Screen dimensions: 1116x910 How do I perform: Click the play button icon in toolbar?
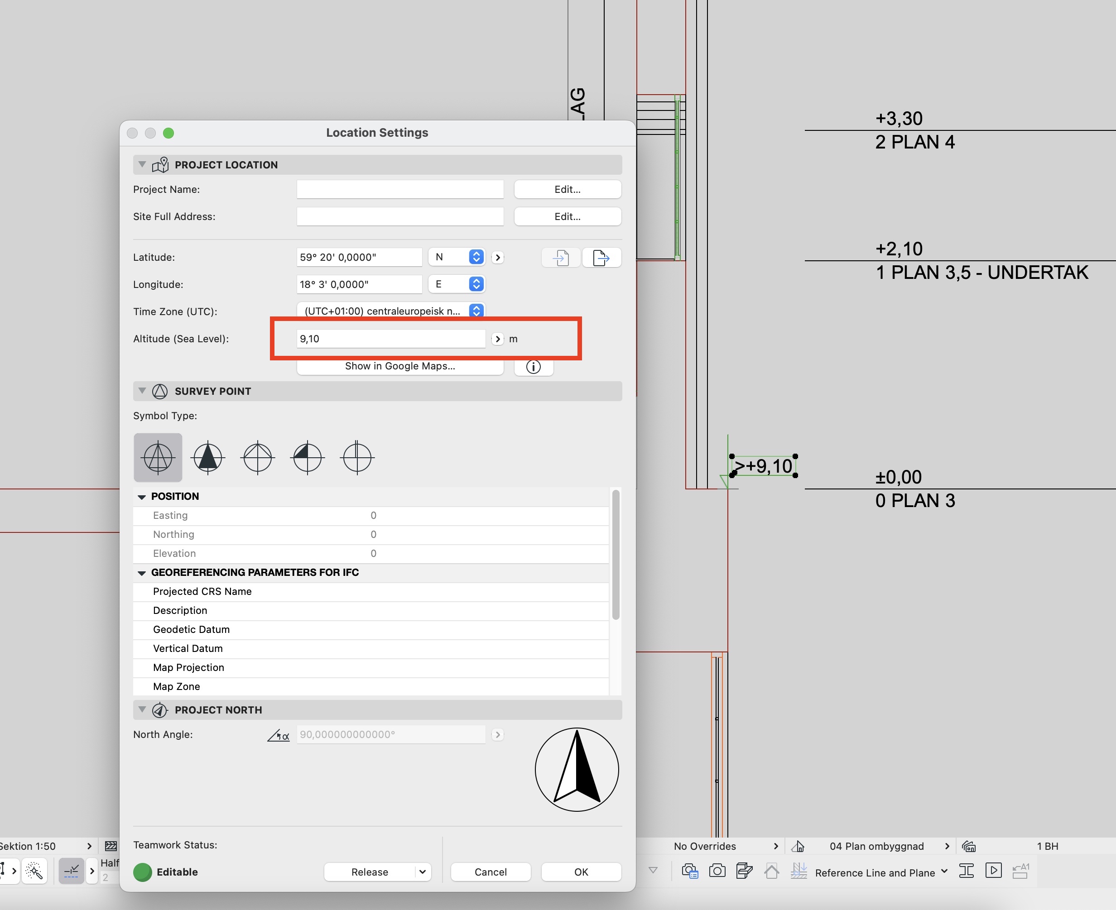pos(993,871)
